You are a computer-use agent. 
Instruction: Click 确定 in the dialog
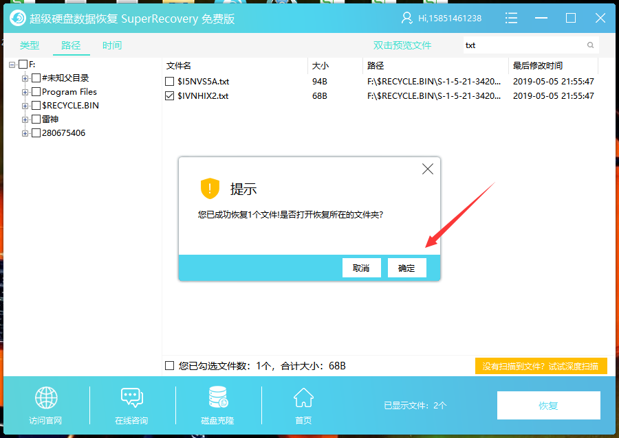[x=406, y=268]
